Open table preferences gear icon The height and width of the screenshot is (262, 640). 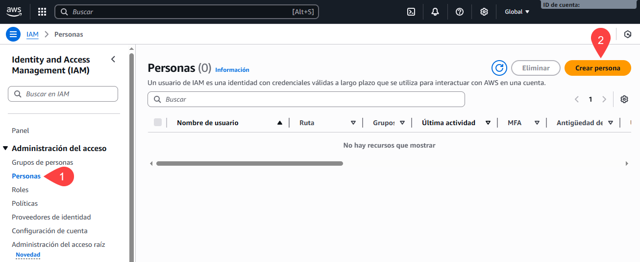pos(624,99)
